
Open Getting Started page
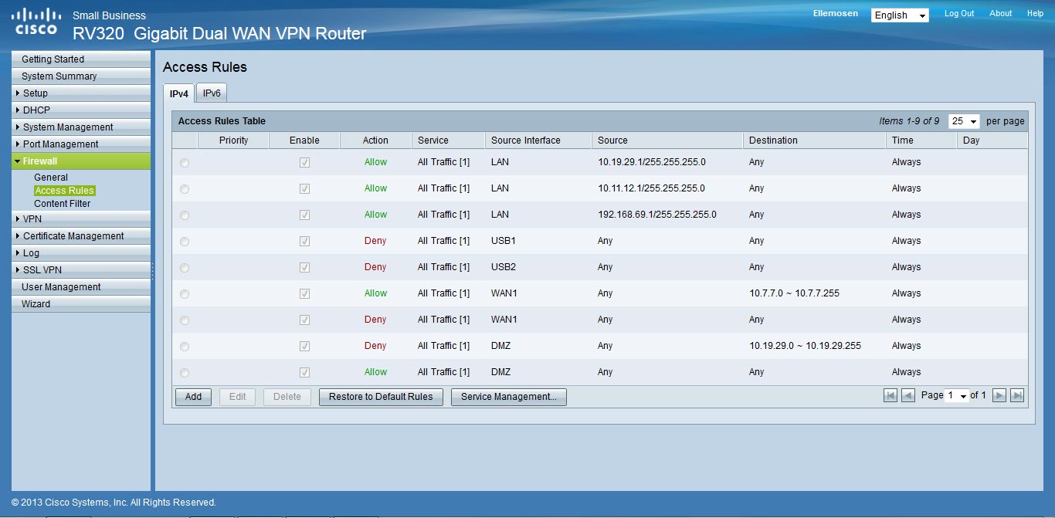[81, 59]
